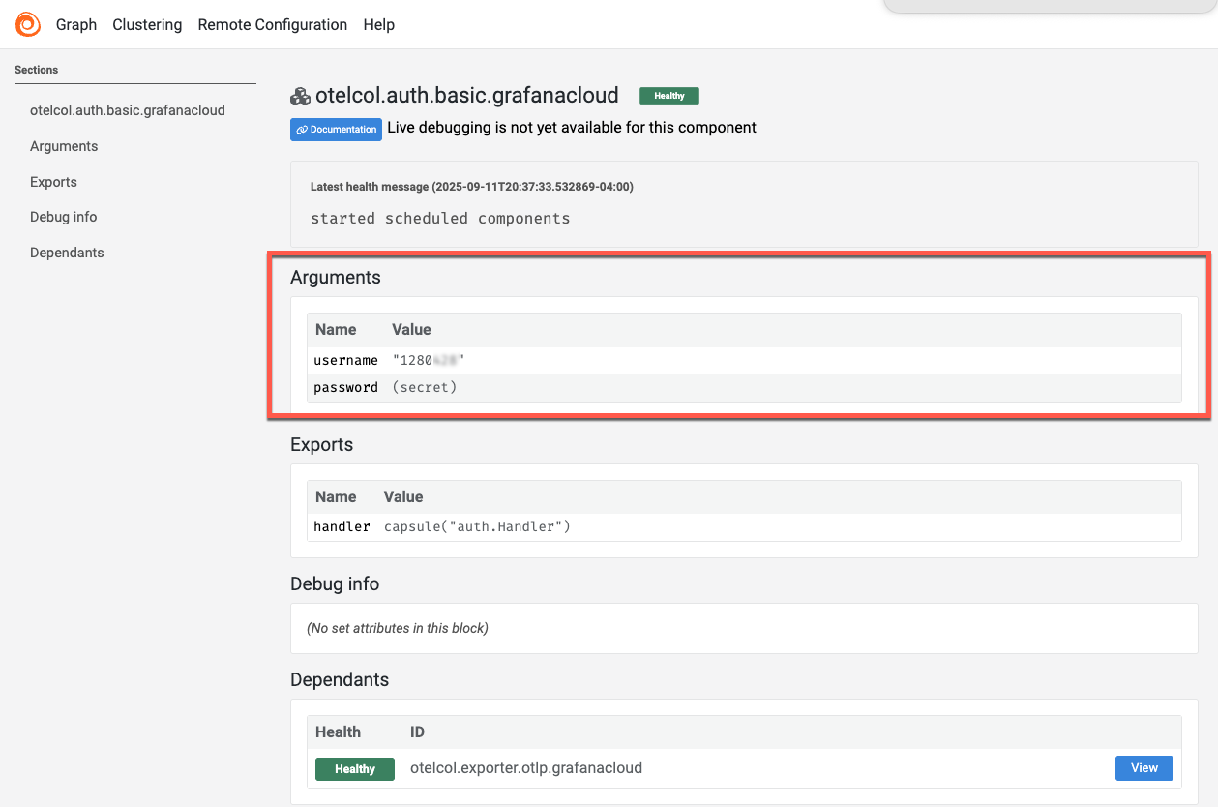
Task: Select otelcol.auth.basic.grafanacloud in Sections list
Action: 127,109
